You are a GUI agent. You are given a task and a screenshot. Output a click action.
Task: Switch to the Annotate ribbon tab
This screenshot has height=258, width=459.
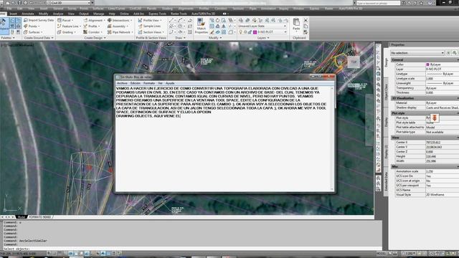pyautogui.click(x=28, y=14)
